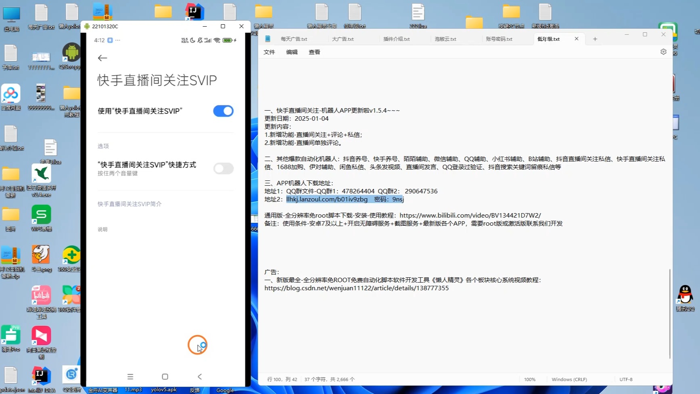700x394 pixels.
Task: Select 哔哩哔哩投稿工具 desktop shortcut
Action: (x=41, y=302)
